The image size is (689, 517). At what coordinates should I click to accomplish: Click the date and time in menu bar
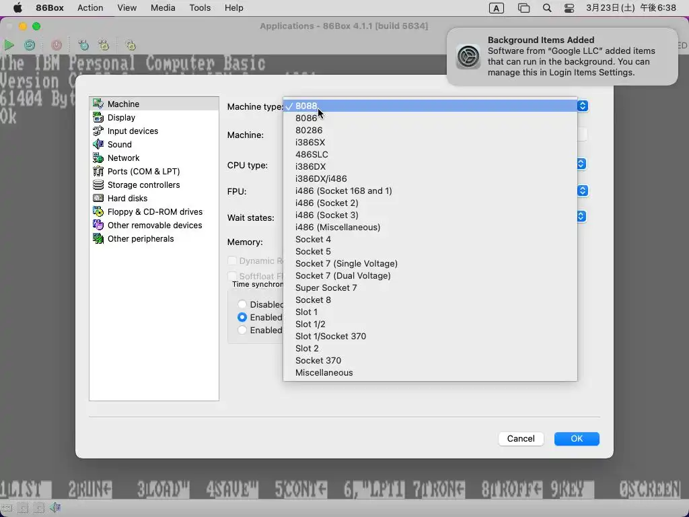[x=631, y=8]
